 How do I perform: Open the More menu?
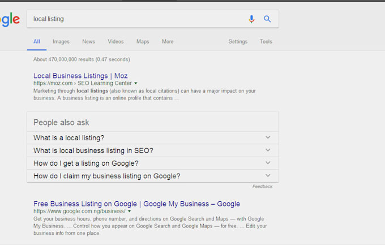click(168, 41)
